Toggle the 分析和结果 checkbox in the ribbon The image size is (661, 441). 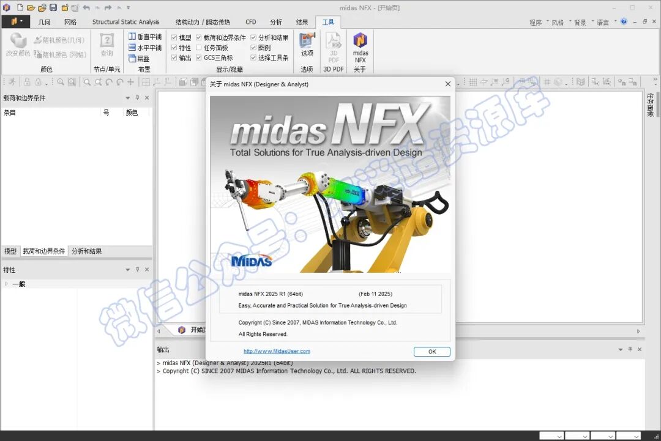253,37
